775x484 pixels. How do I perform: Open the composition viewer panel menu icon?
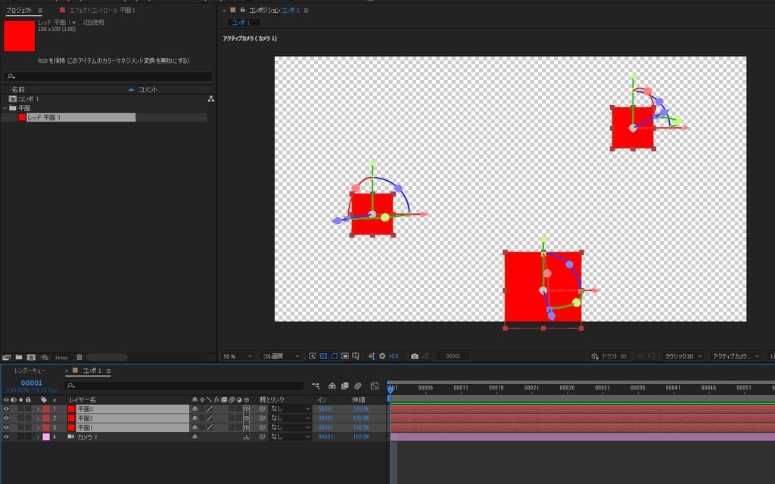[306, 11]
